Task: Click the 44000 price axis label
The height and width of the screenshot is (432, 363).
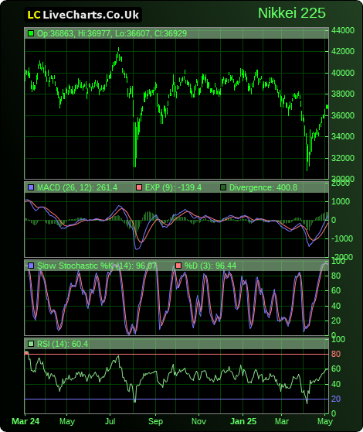Action: point(343,30)
